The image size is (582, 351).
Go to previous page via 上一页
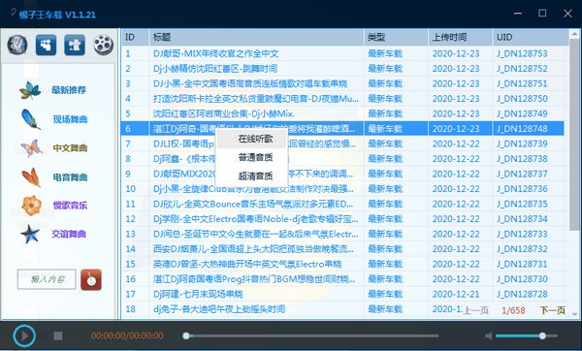point(476,310)
